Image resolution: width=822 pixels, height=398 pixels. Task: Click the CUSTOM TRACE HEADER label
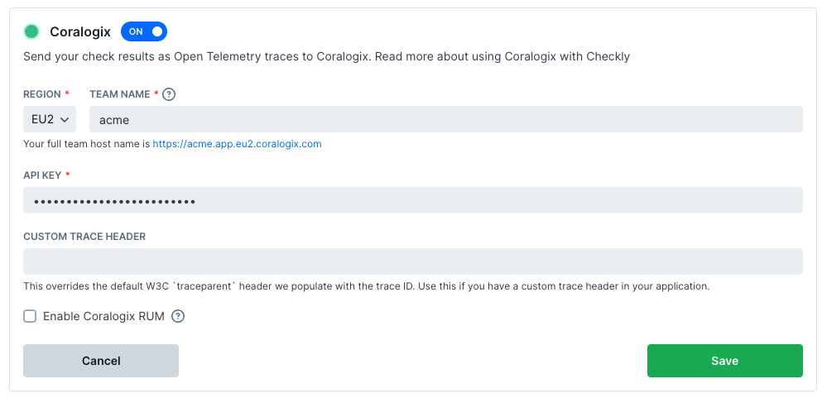pos(84,237)
